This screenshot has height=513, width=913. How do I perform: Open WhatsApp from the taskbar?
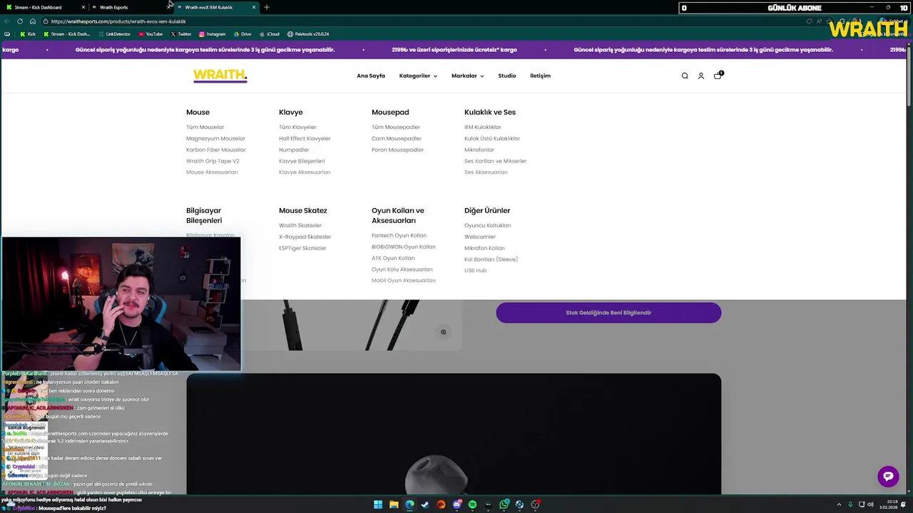click(x=504, y=504)
